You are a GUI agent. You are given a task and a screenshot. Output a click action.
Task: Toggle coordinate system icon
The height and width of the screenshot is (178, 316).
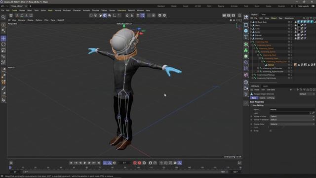(31, 15)
